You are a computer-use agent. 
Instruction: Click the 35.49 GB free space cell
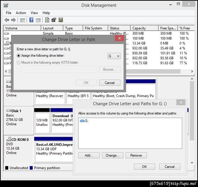pyautogui.click(x=167, y=48)
